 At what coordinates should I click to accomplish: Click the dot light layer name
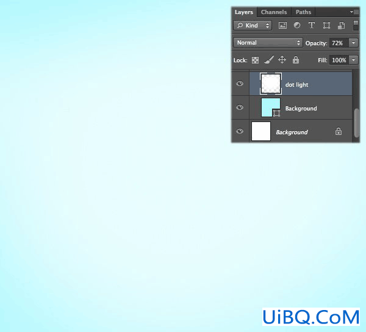tap(296, 84)
